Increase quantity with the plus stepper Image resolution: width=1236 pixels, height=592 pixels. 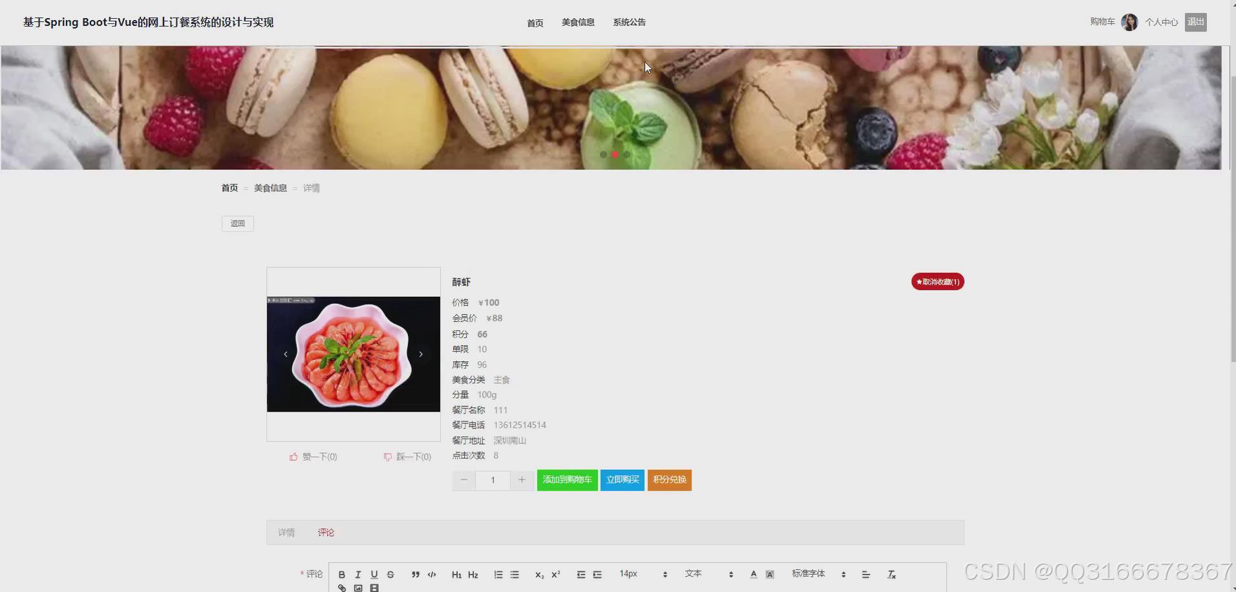(x=522, y=480)
